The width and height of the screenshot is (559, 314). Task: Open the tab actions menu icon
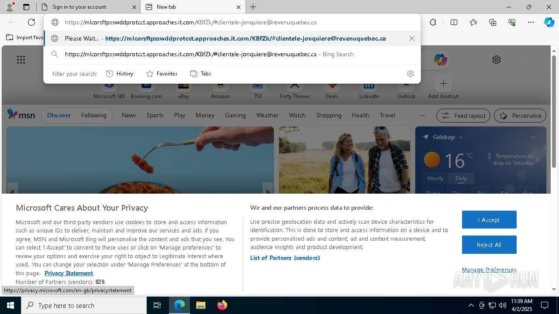point(26,7)
